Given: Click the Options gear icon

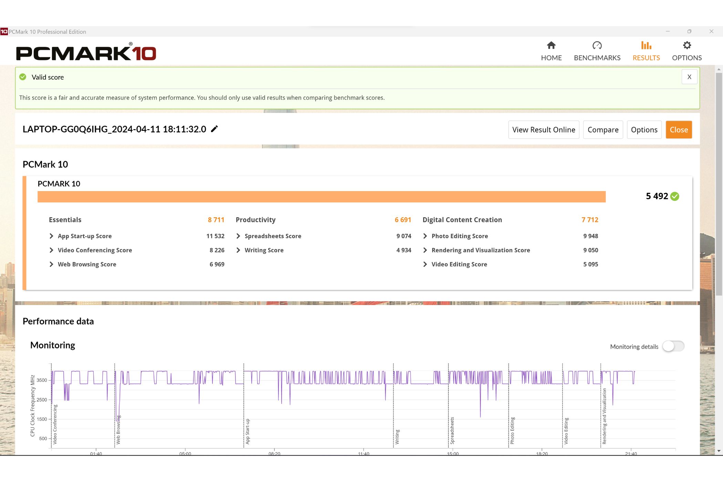Looking at the screenshot, I should [687, 45].
